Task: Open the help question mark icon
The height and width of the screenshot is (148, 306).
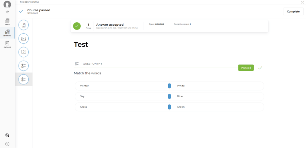Action: click(7, 144)
